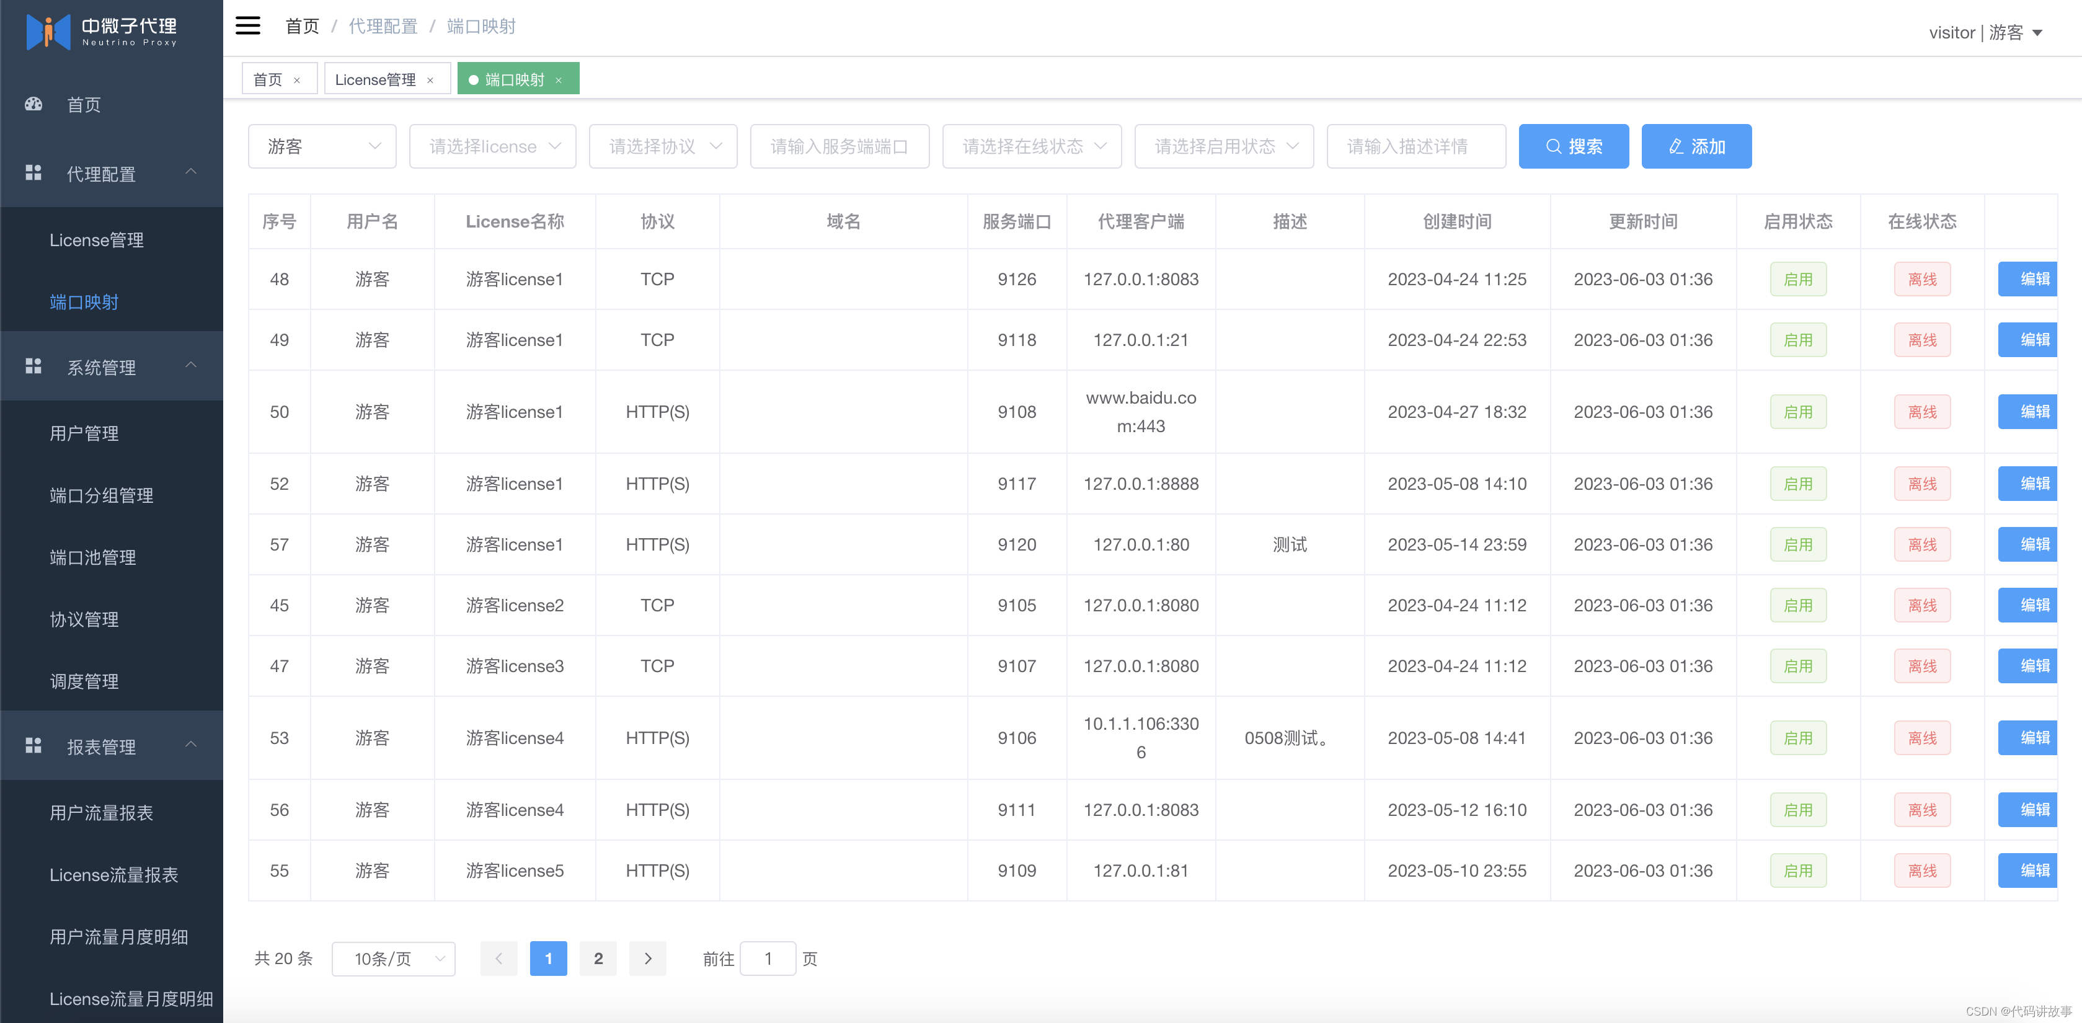2082x1023 pixels.
Task: Edit row 45 with port 9105
Action: tap(2027, 604)
